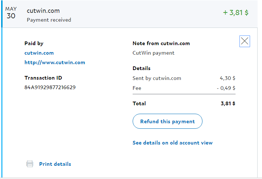Click the green + 3,81 $ amount
The width and height of the screenshot is (262, 179).
tap(236, 12)
